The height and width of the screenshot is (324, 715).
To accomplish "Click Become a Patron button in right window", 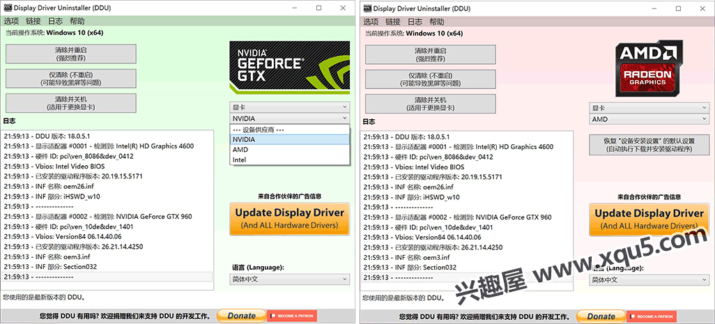I will coord(652,316).
